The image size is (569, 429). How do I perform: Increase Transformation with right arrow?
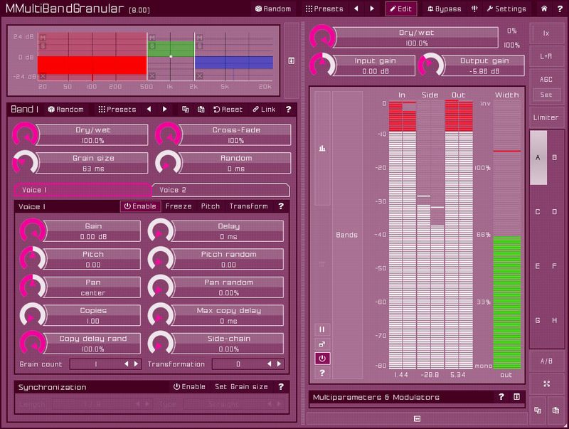(279, 364)
